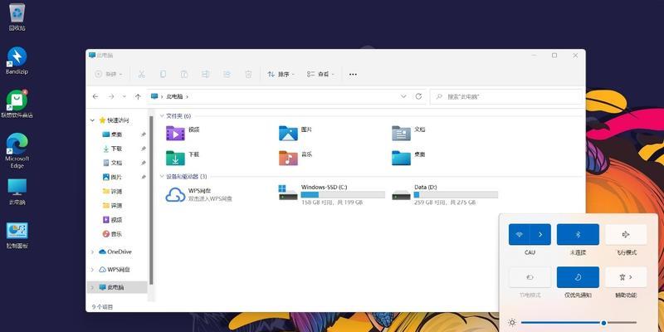Open the three-dots See more menu
This screenshot has width=664, height=332.
coord(353,74)
